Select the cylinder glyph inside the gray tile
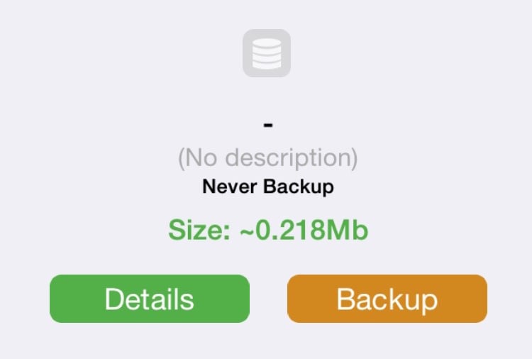This screenshot has height=359, width=532. coord(267,54)
